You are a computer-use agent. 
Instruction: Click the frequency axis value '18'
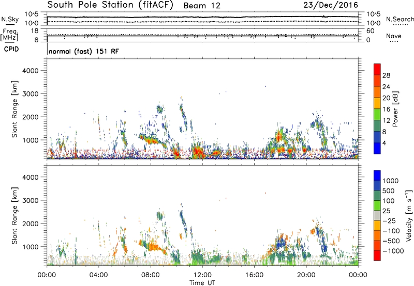[x=35, y=31]
